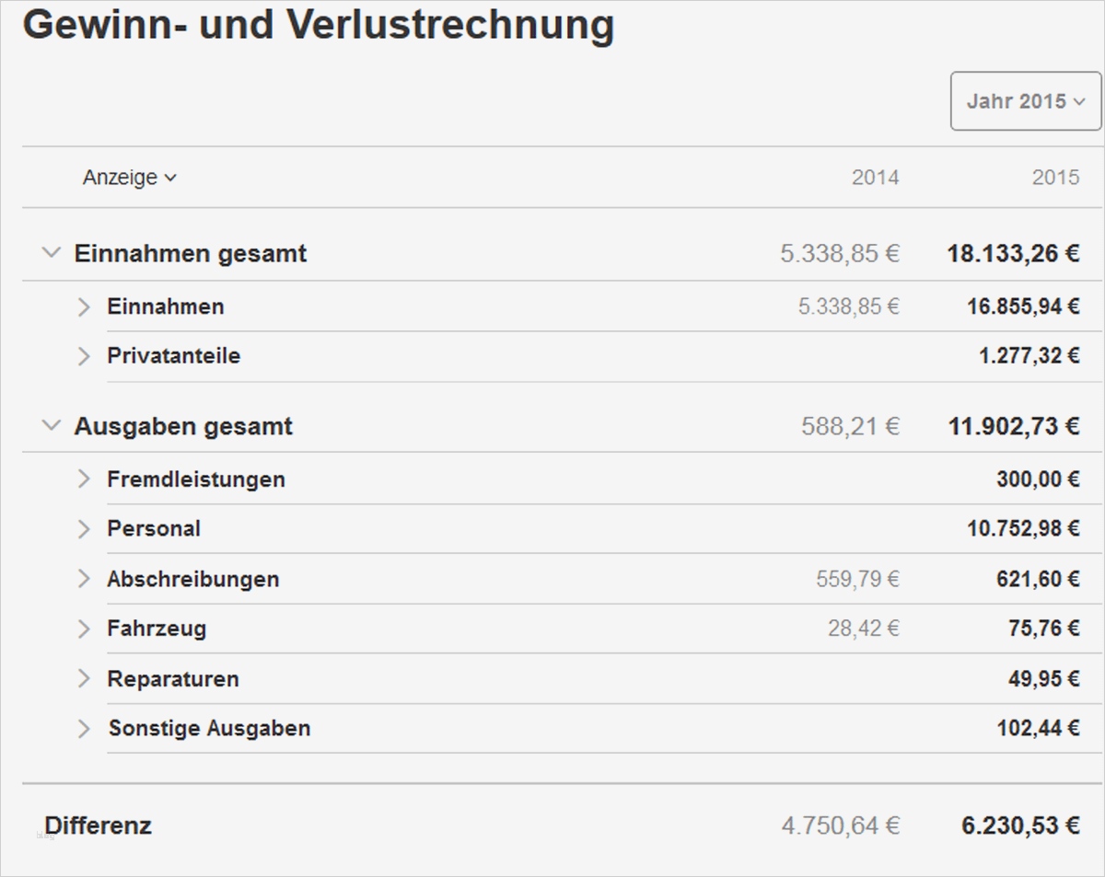Click the Ausgaben gesamt row label
This screenshot has height=877, width=1105.
(183, 426)
